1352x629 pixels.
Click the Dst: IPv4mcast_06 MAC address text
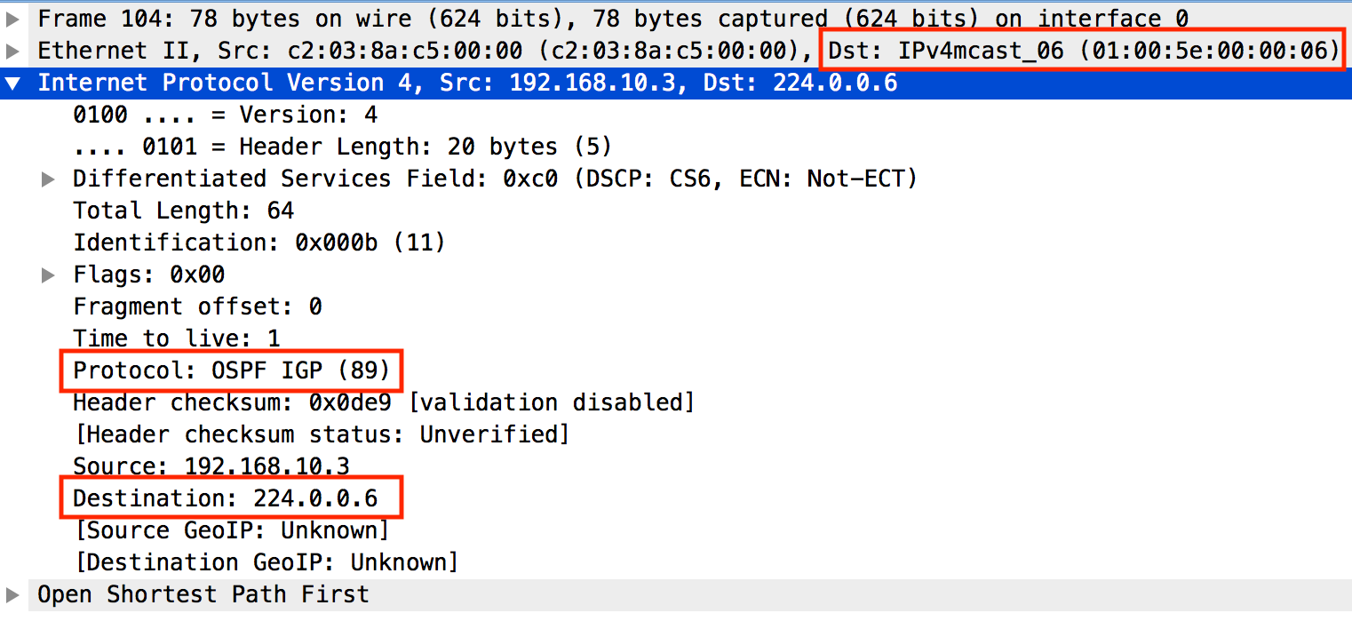pos(1083,51)
